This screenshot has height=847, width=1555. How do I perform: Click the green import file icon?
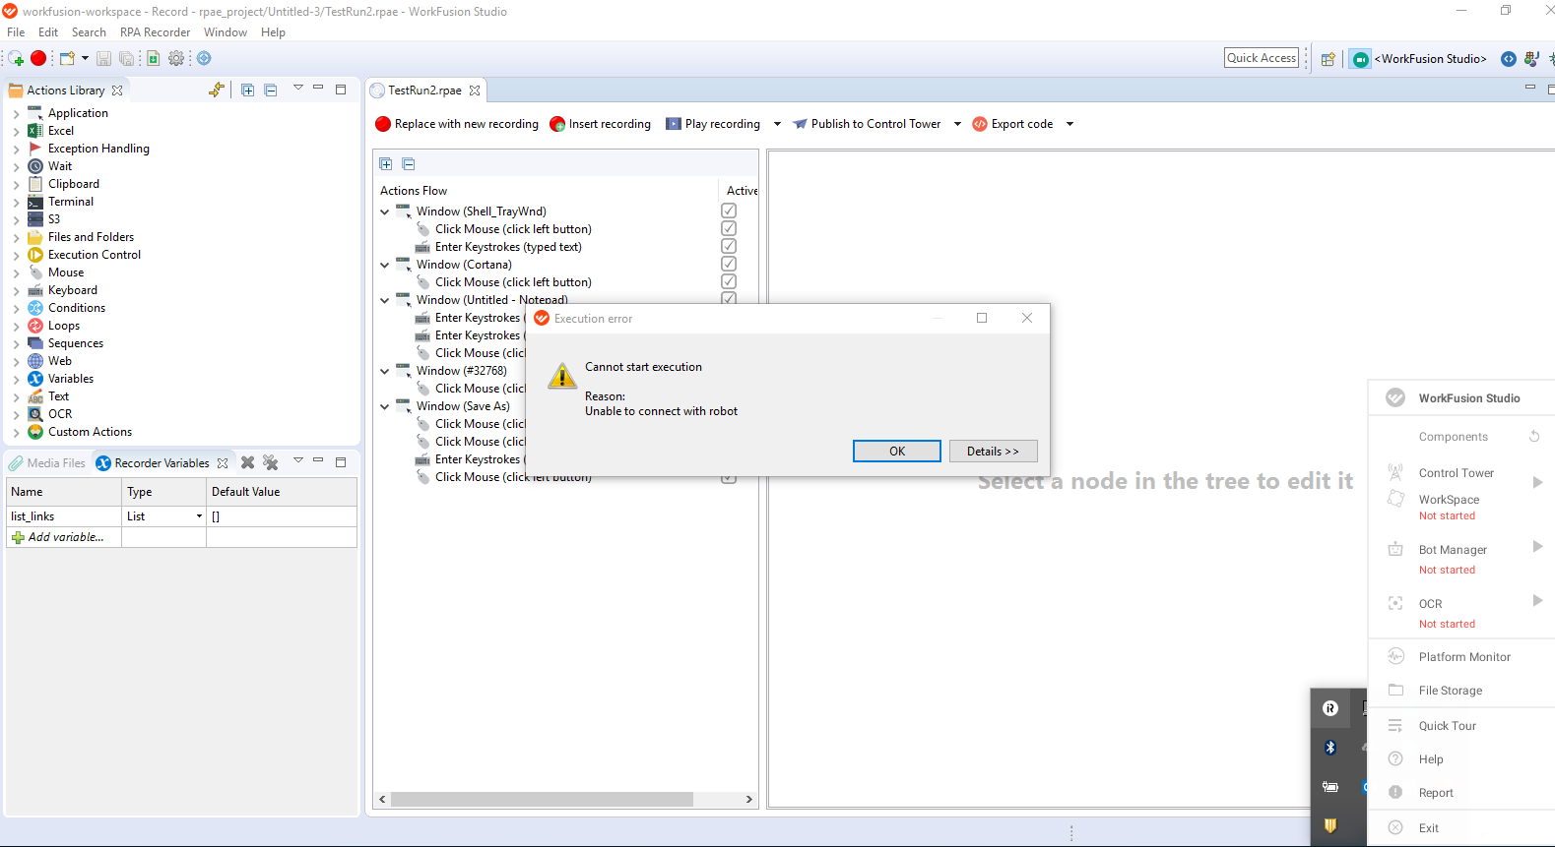click(154, 59)
